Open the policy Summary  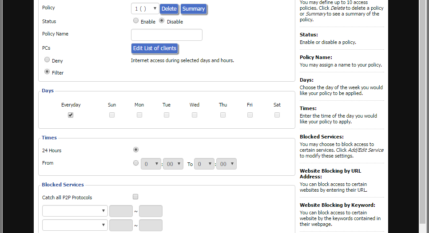[194, 9]
